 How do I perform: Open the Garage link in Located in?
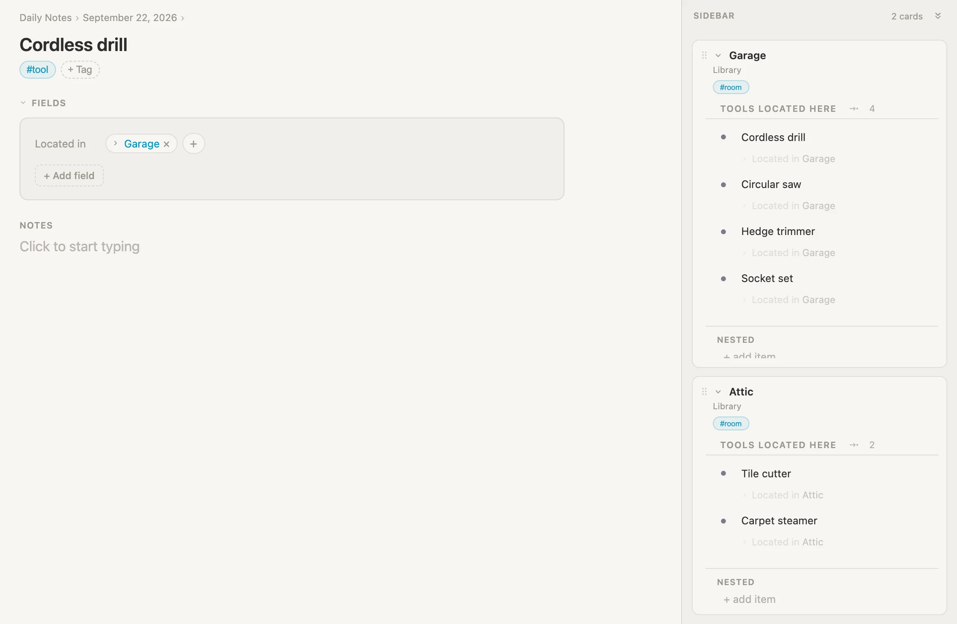tap(142, 144)
